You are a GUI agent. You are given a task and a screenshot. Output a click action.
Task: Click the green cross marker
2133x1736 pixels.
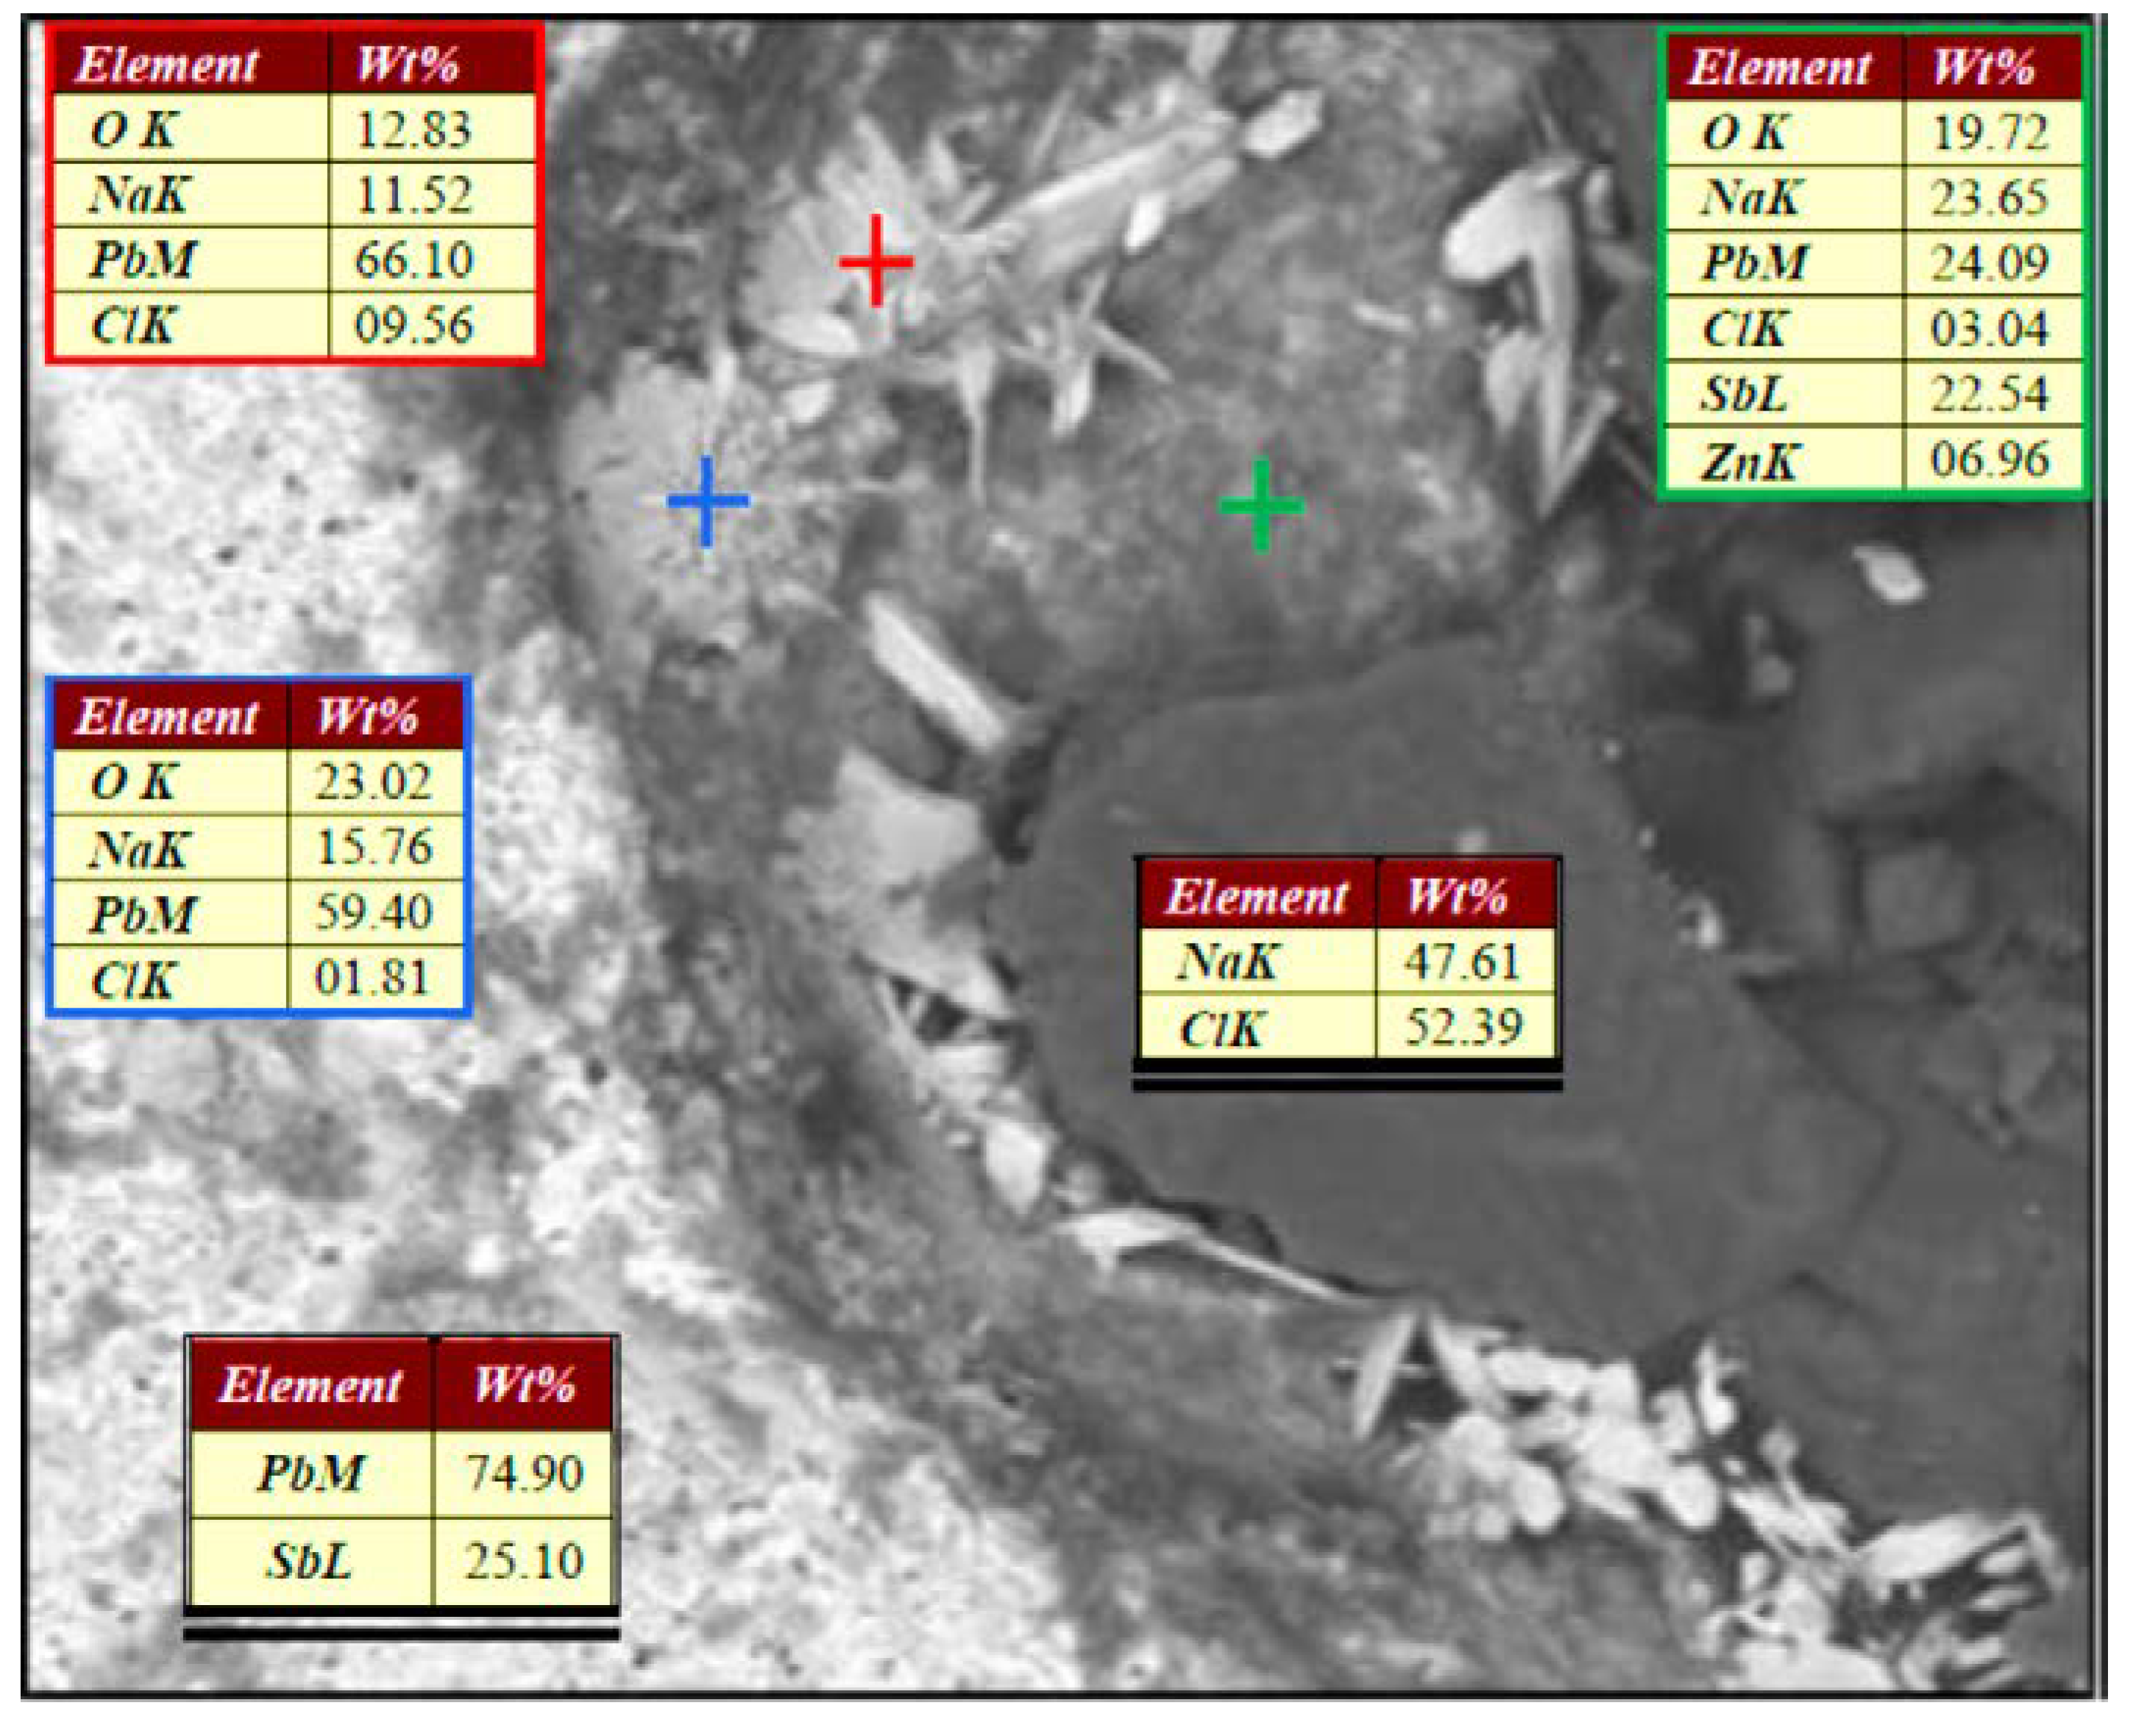click(1261, 504)
